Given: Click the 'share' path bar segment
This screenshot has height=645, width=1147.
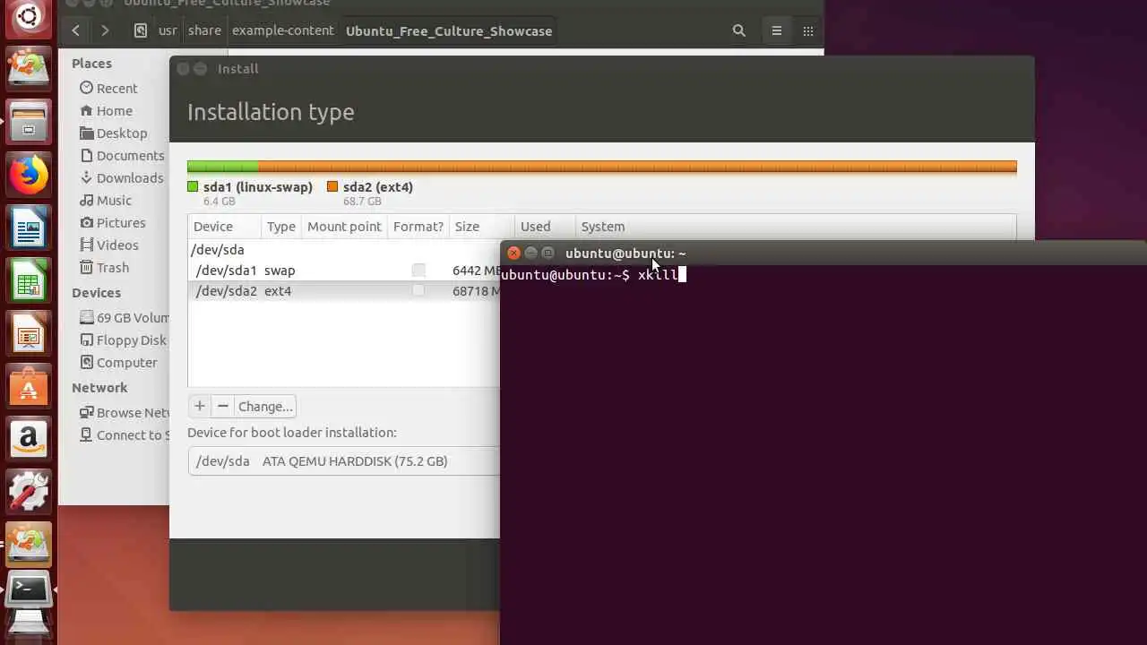Looking at the screenshot, I should (x=204, y=30).
